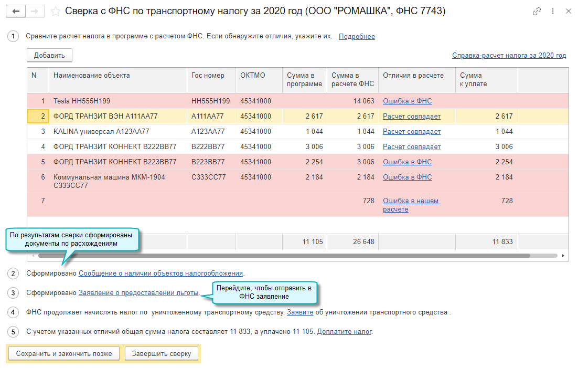Screen dimensions: 578x368
Task: Click the Сумма к уплате column header
Action: (486, 80)
